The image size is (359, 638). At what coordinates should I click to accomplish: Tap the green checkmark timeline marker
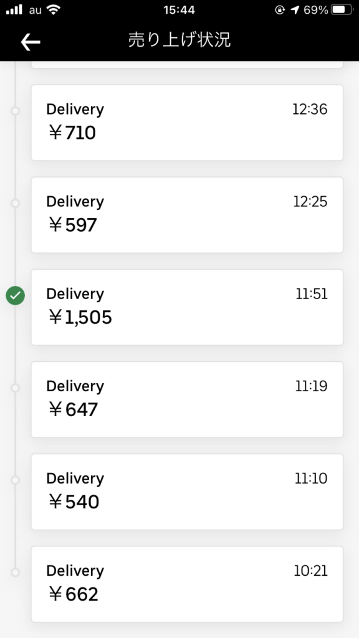15,295
